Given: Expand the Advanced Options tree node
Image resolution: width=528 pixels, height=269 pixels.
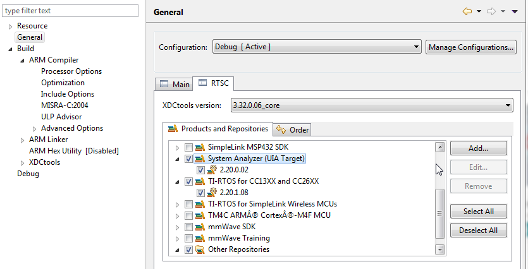Looking at the screenshot, I should pyautogui.click(x=34, y=128).
